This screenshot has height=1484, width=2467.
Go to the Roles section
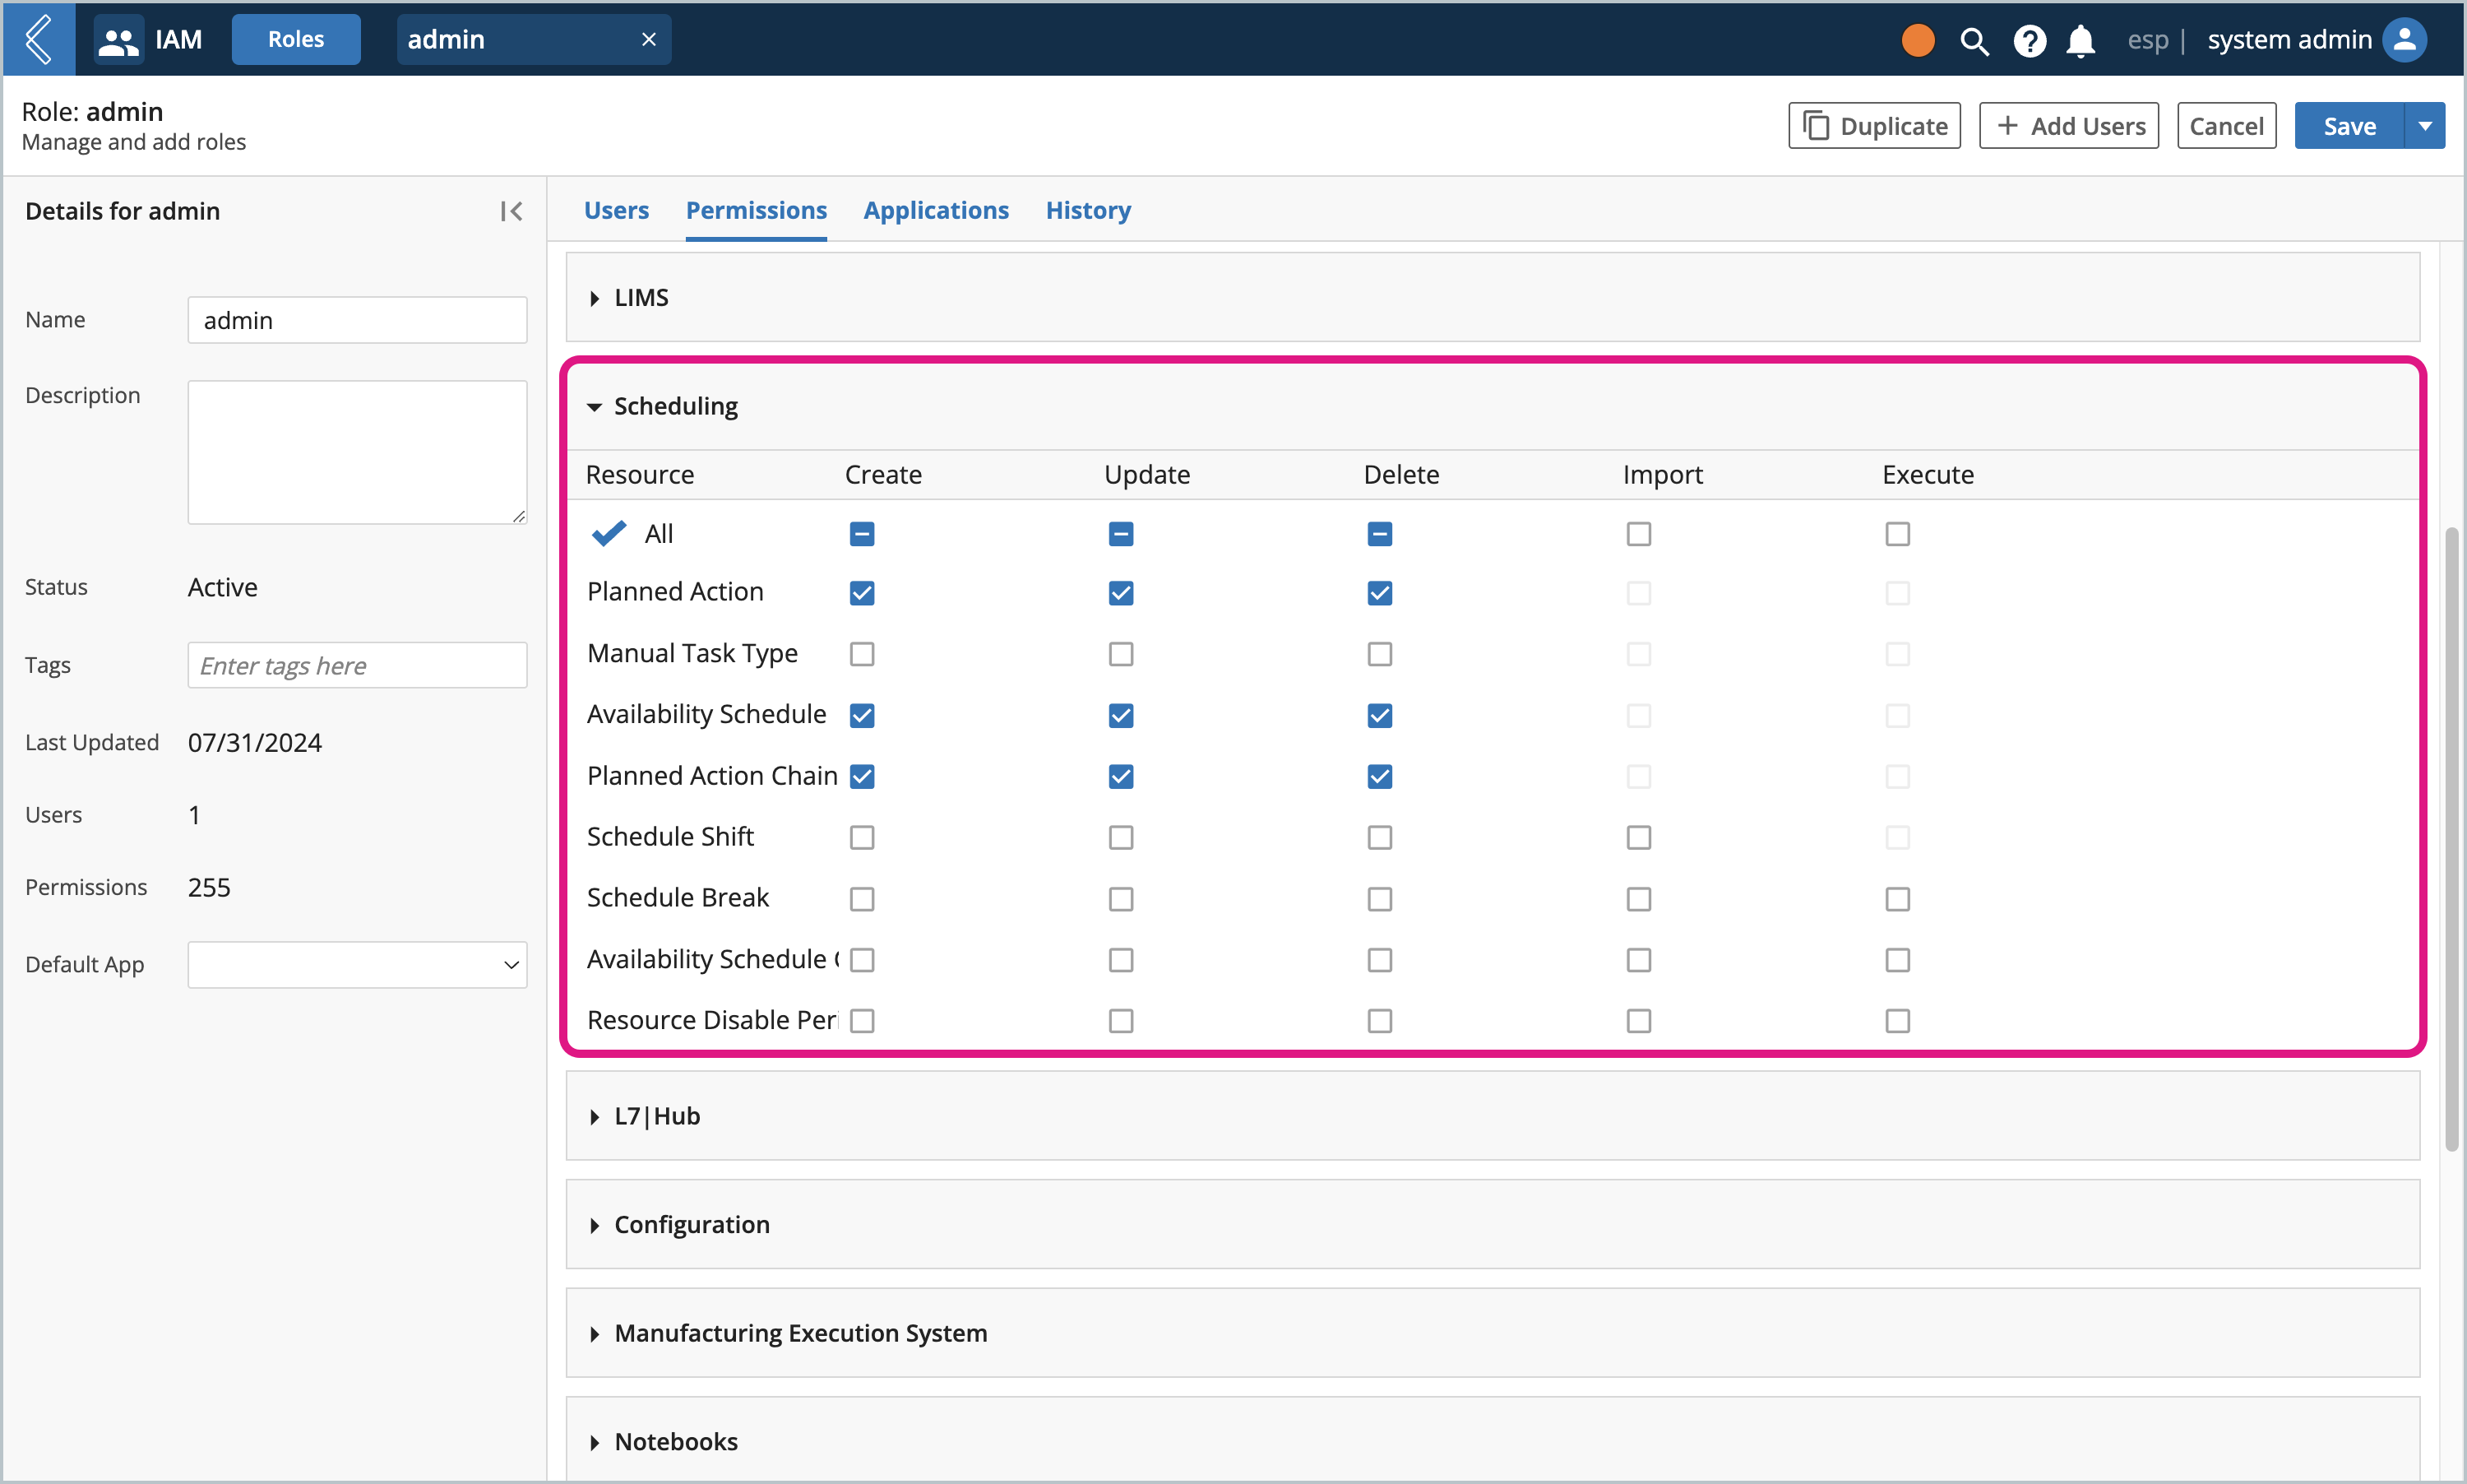[296, 39]
